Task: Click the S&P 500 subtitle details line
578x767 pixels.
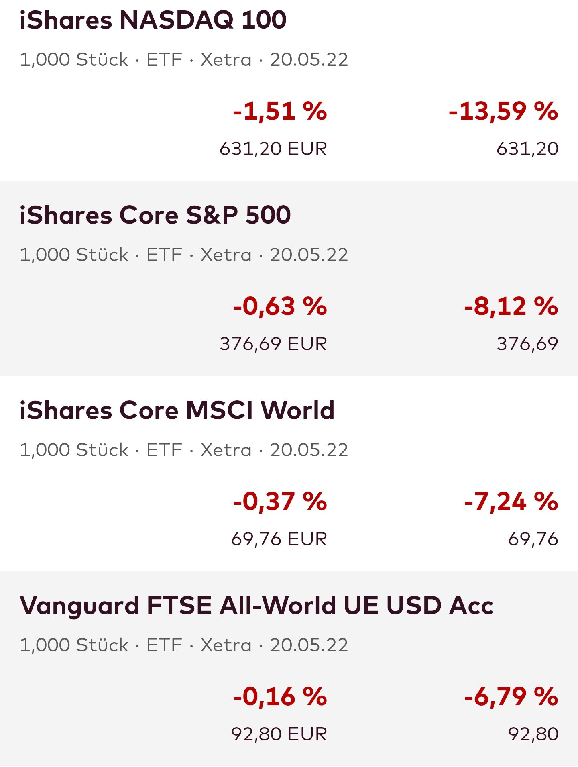Action: [x=184, y=255]
